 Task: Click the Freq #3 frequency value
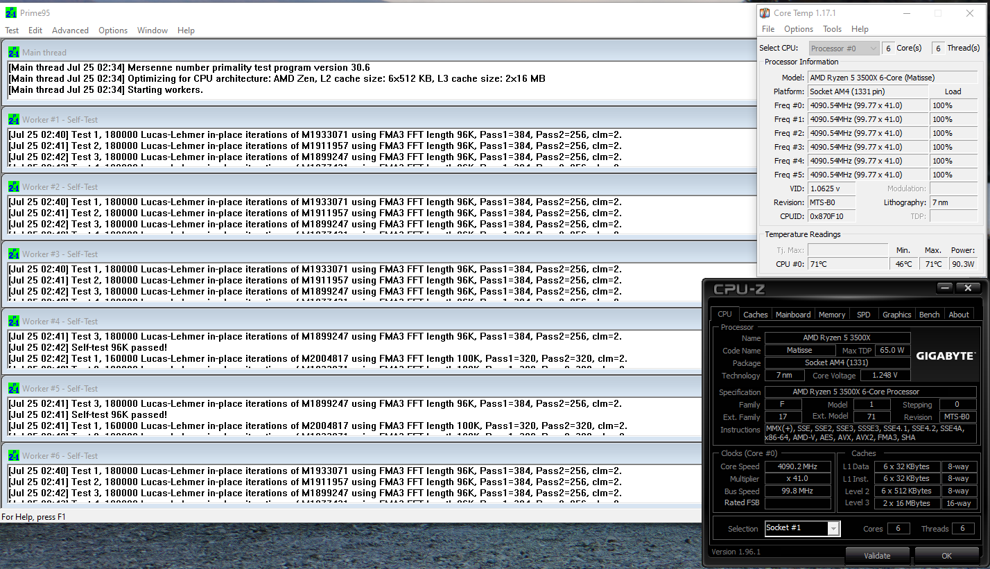click(868, 147)
